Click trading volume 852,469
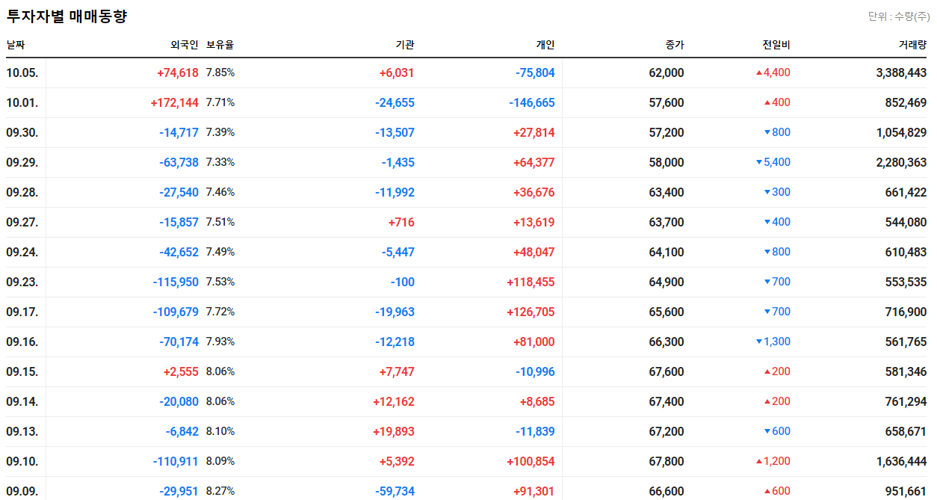937x500 pixels. click(906, 102)
